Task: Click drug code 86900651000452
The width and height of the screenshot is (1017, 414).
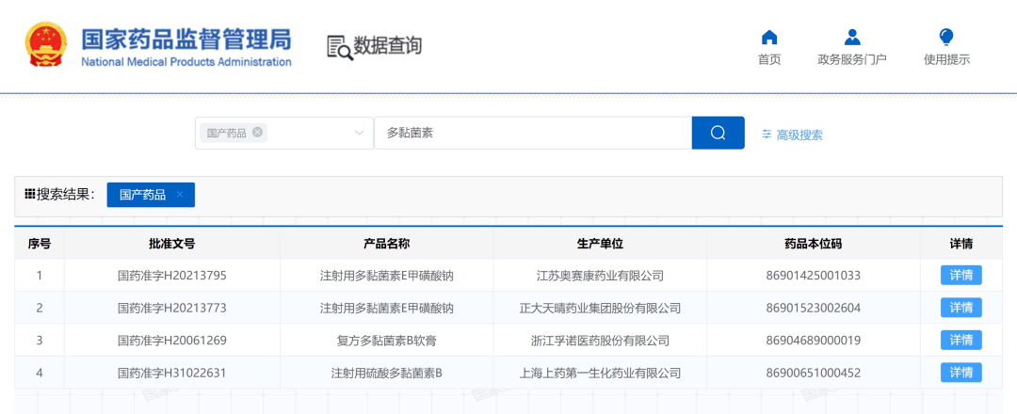Action: click(x=813, y=373)
